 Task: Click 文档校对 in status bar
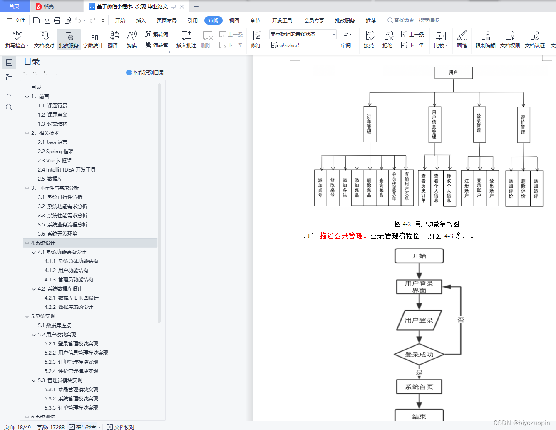(121, 427)
